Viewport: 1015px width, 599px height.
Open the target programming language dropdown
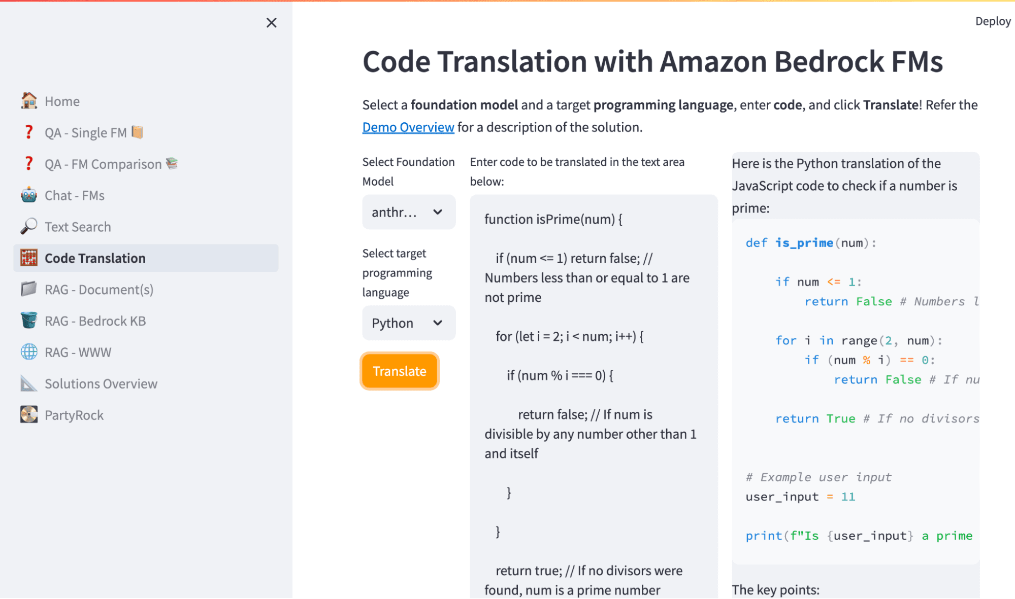click(408, 323)
